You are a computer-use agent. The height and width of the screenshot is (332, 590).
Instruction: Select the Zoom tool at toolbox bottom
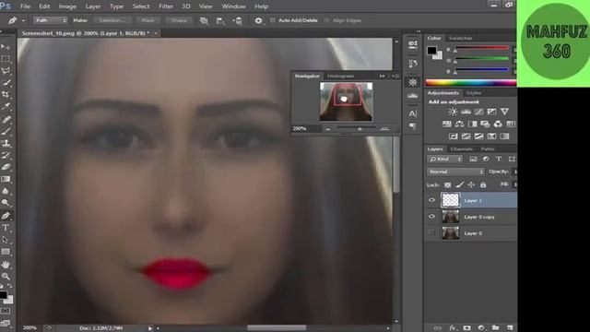pyautogui.click(x=6, y=277)
